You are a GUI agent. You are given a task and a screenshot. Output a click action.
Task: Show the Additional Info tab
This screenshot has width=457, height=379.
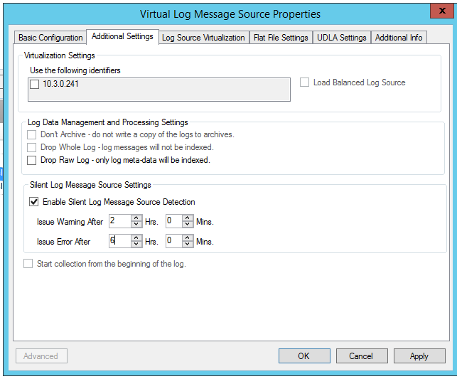point(399,38)
